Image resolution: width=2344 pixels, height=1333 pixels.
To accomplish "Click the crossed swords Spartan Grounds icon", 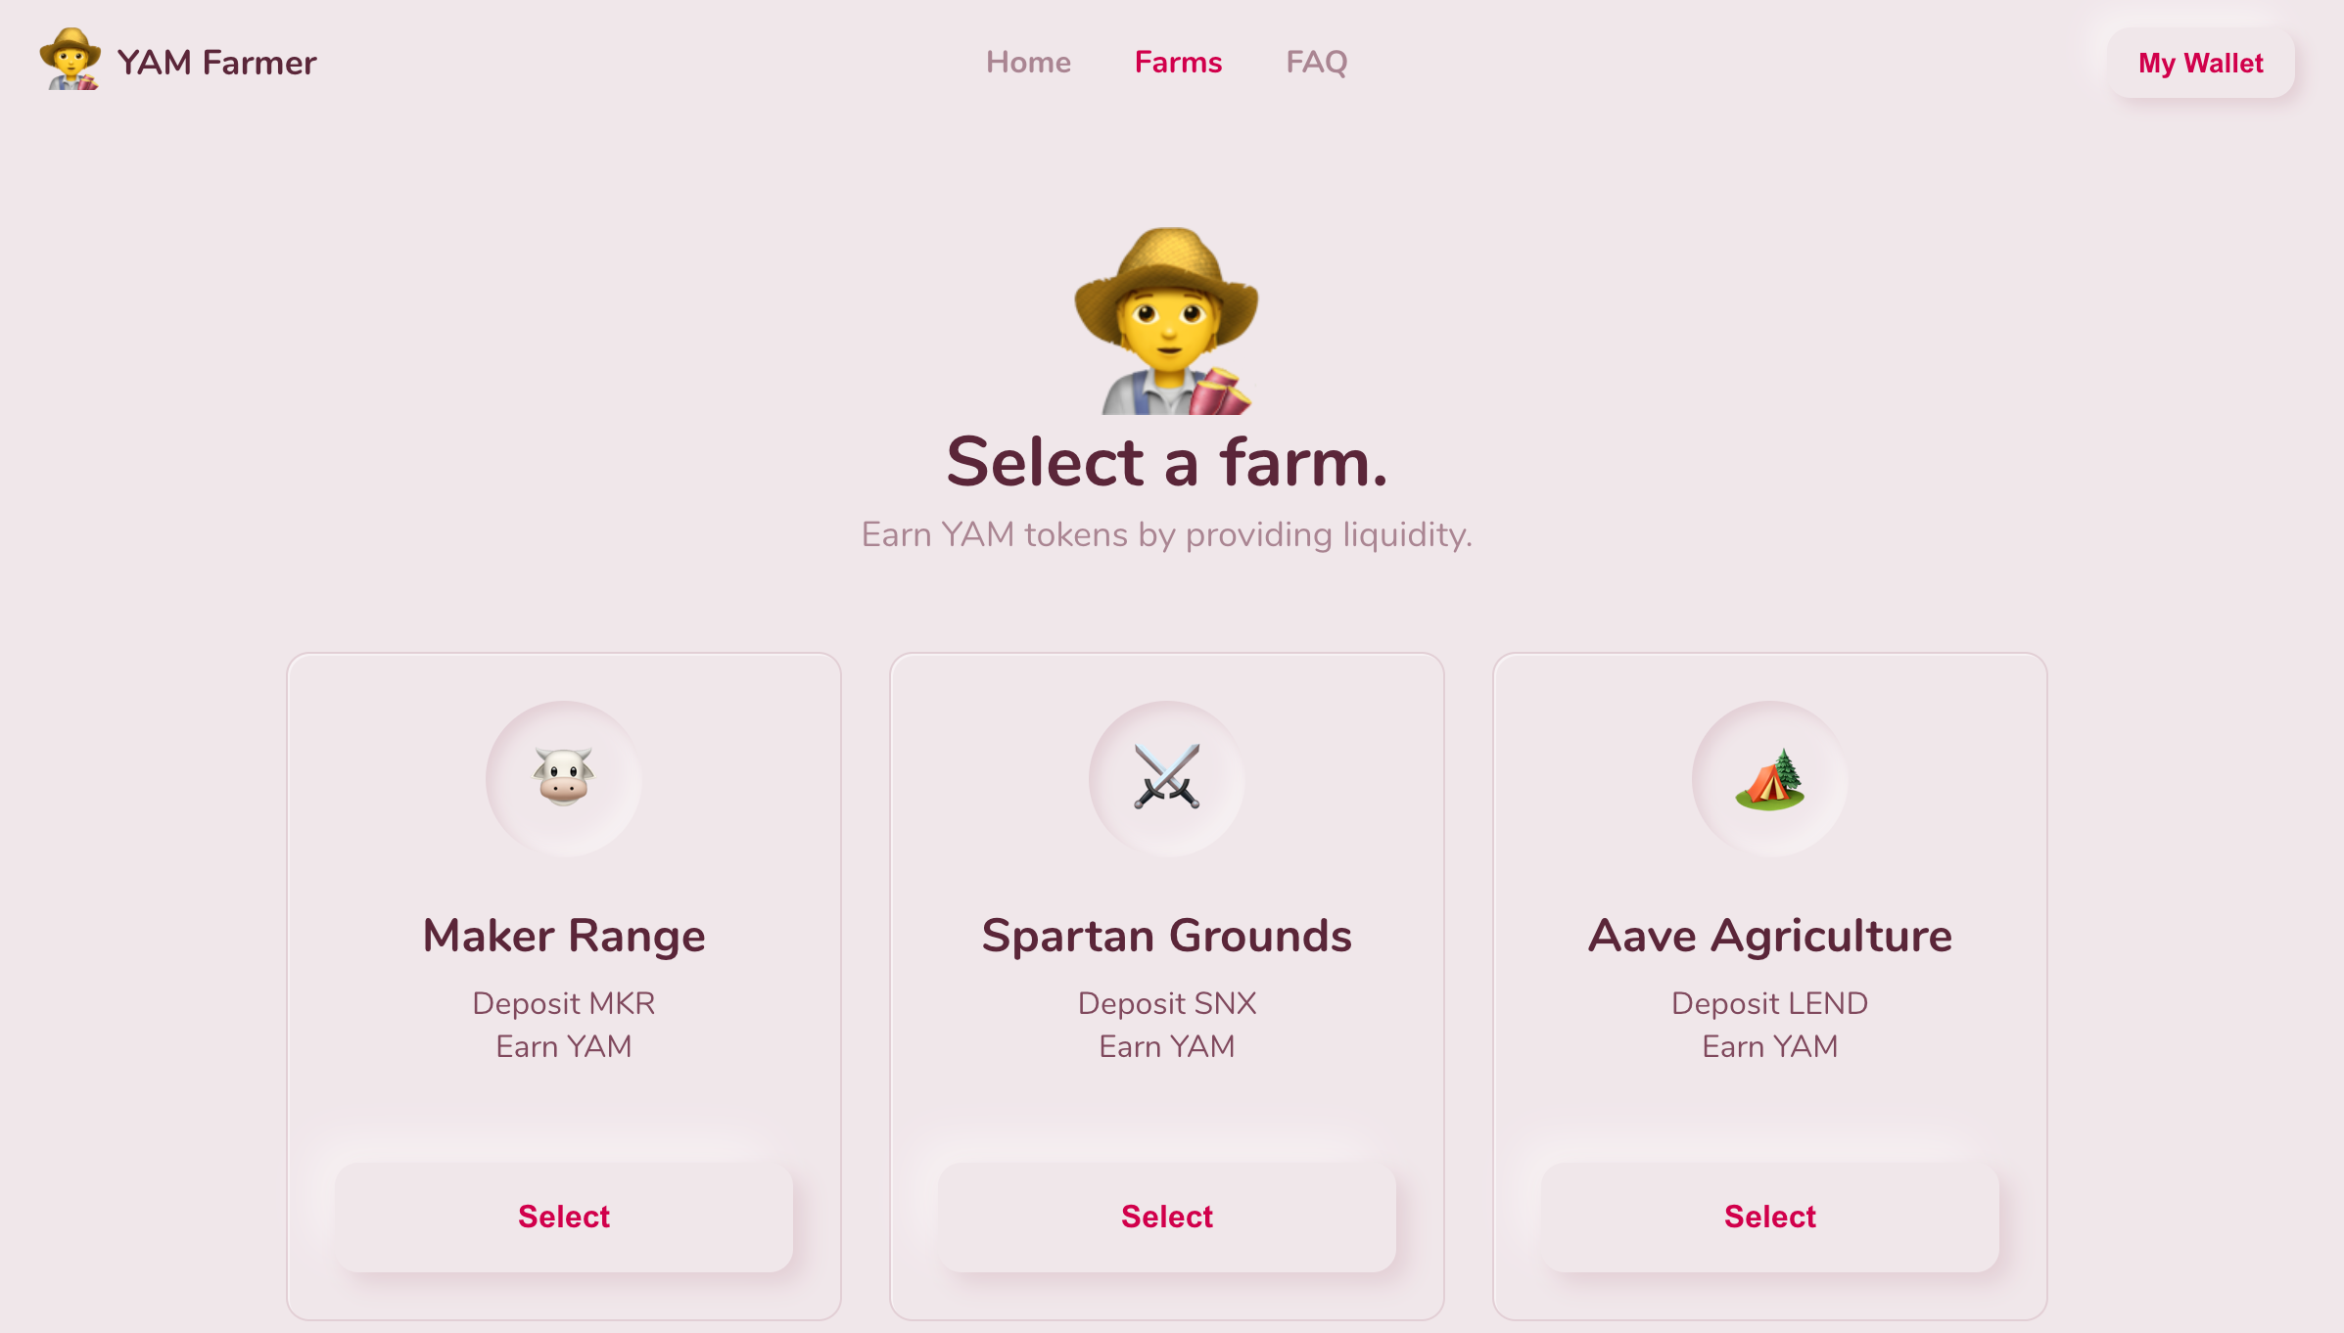I will click(x=1166, y=778).
